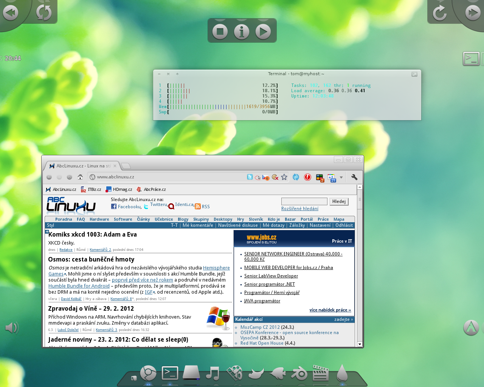Open the Rozšířené hledání link
This screenshot has width=484, height=387.
(300, 209)
